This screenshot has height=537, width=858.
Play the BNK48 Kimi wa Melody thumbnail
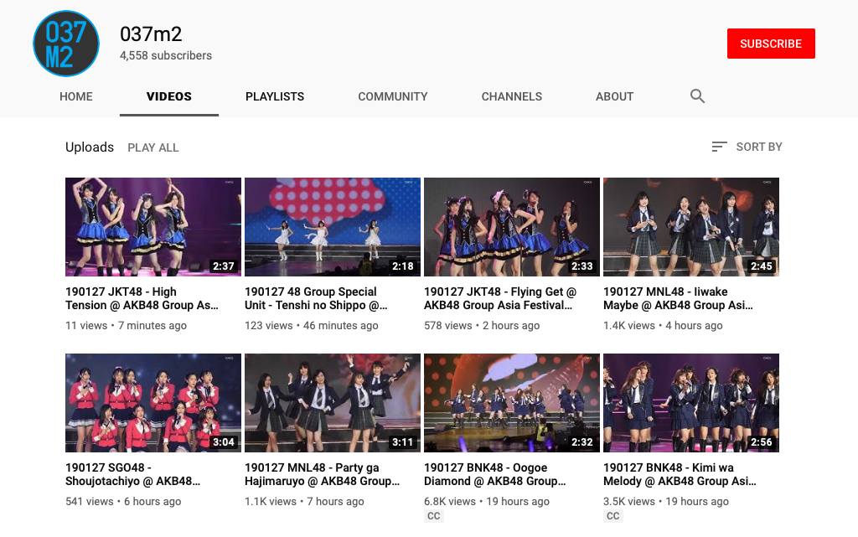(x=691, y=403)
